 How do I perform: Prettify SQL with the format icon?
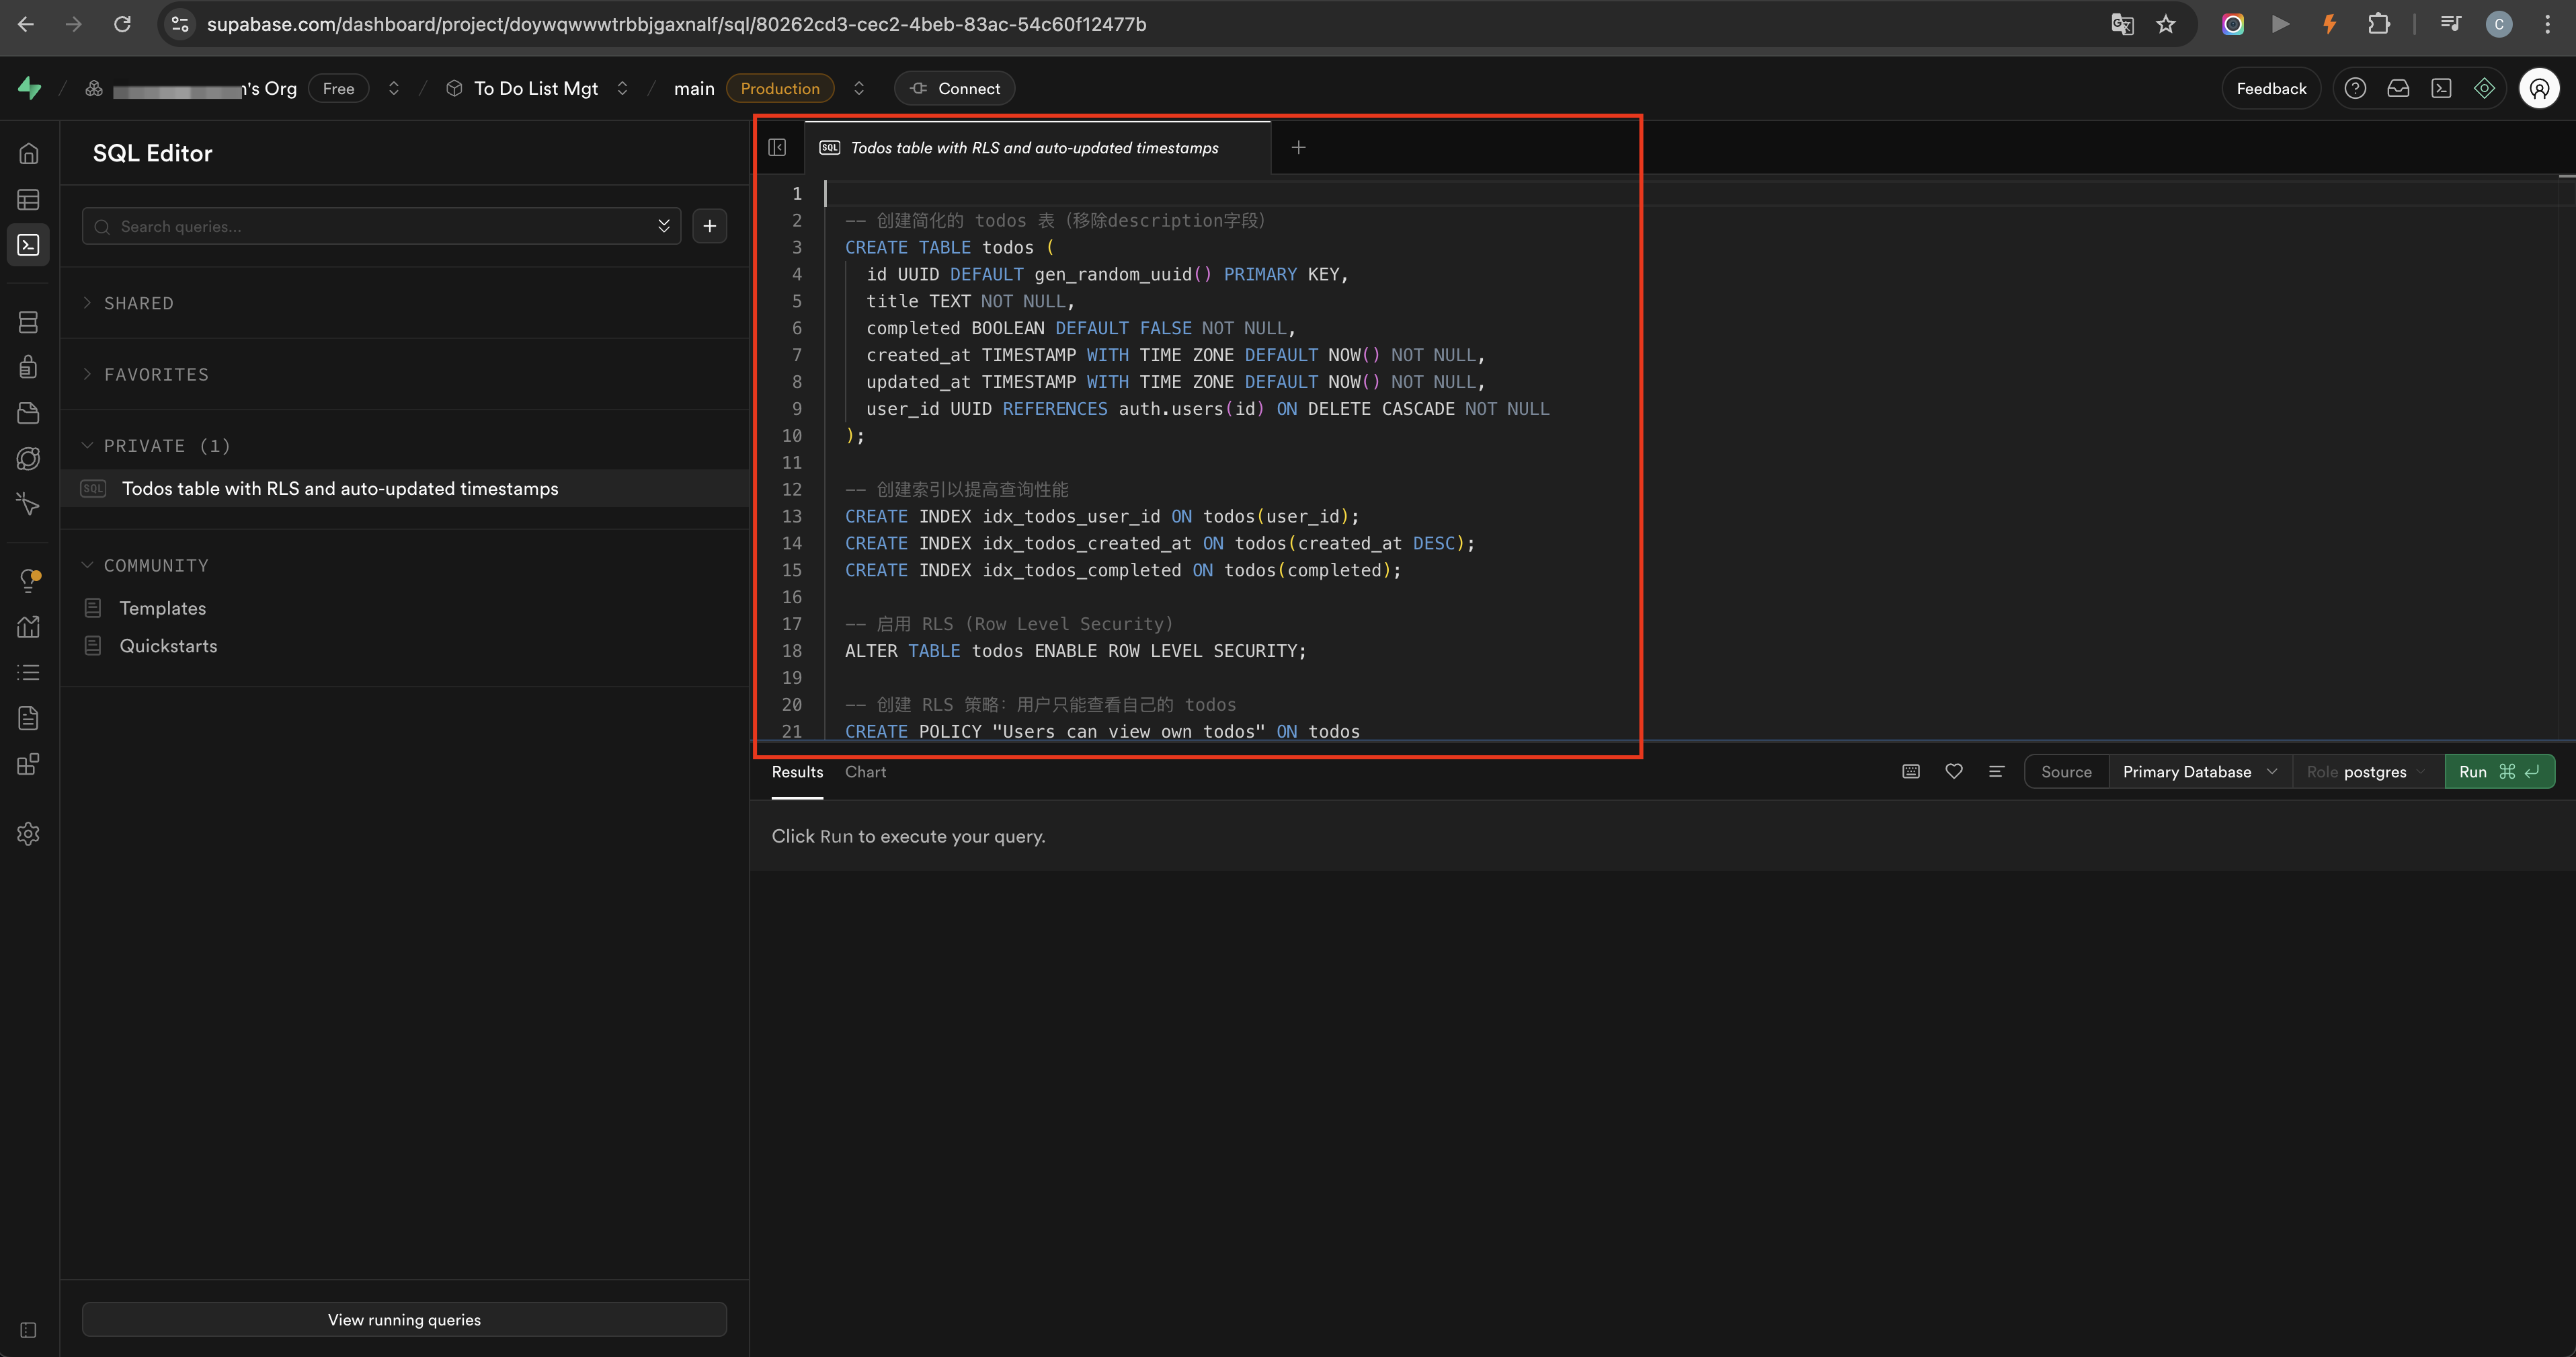1996,771
